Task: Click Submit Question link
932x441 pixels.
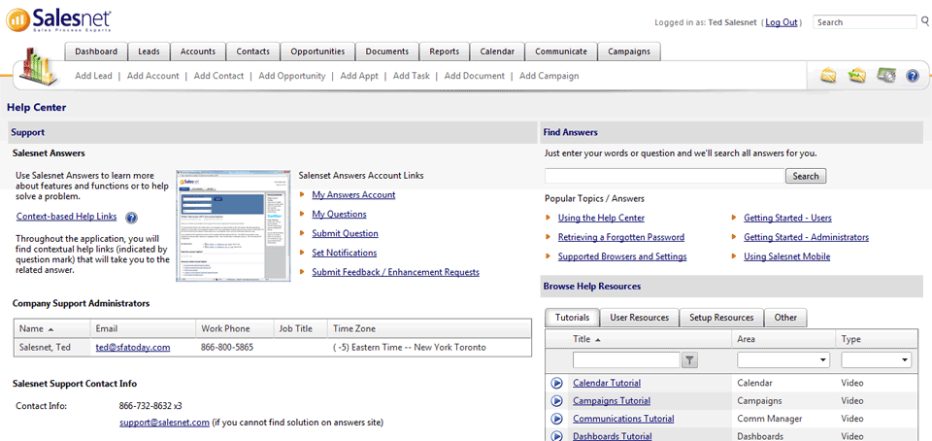Action: pyautogui.click(x=346, y=233)
